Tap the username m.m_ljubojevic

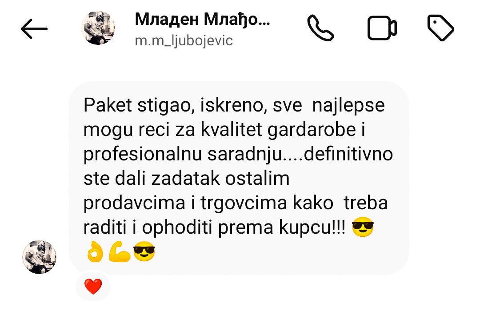pyautogui.click(x=184, y=41)
